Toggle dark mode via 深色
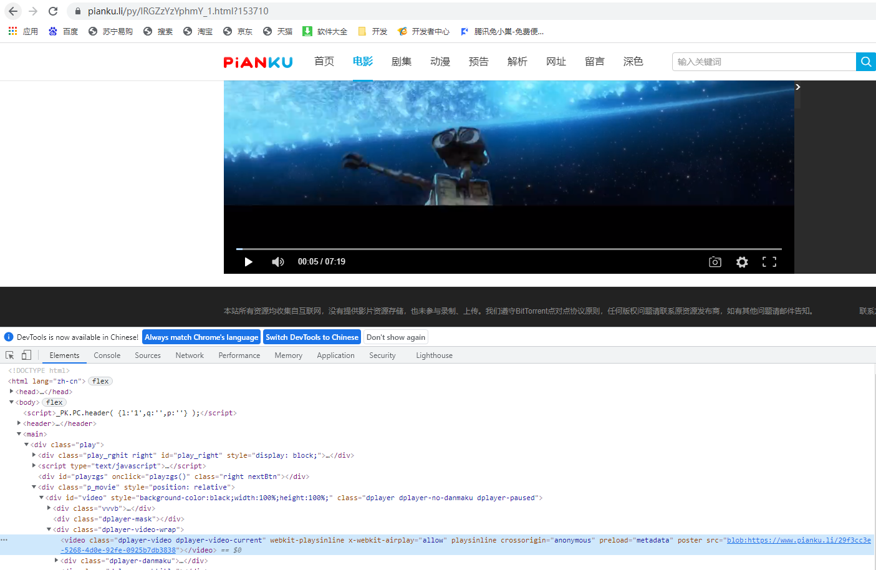The height and width of the screenshot is (570, 876). click(x=633, y=61)
